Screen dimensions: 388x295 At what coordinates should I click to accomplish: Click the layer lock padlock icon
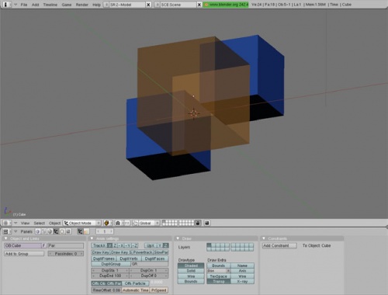coord(198,223)
